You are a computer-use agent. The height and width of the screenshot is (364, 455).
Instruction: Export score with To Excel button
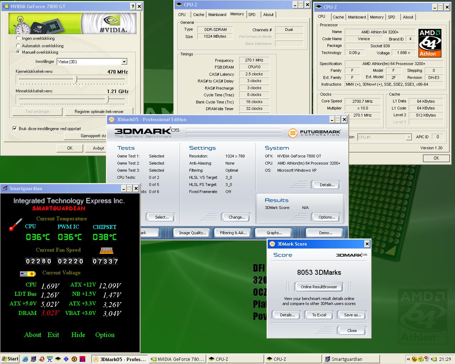[319, 315]
